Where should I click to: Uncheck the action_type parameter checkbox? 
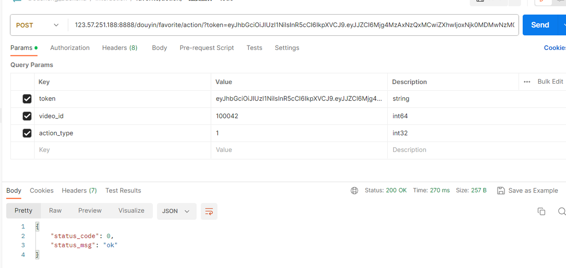point(27,133)
